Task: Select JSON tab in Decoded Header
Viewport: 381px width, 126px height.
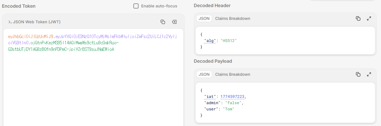Action: [x=204, y=18]
